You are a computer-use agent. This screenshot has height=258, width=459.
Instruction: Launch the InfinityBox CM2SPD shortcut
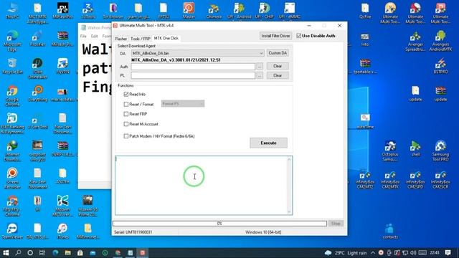click(415, 180)
